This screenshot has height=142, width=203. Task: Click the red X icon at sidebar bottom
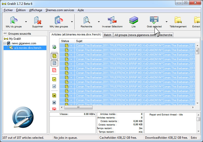pos(54,109)
